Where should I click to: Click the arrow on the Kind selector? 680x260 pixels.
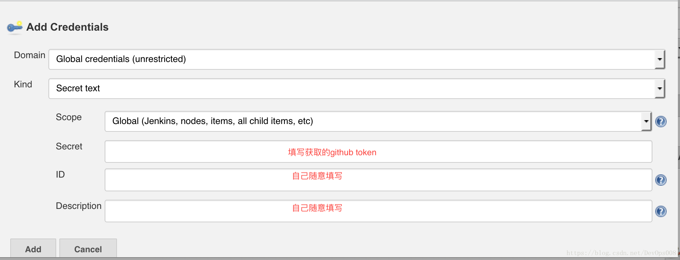pos(660,88)
